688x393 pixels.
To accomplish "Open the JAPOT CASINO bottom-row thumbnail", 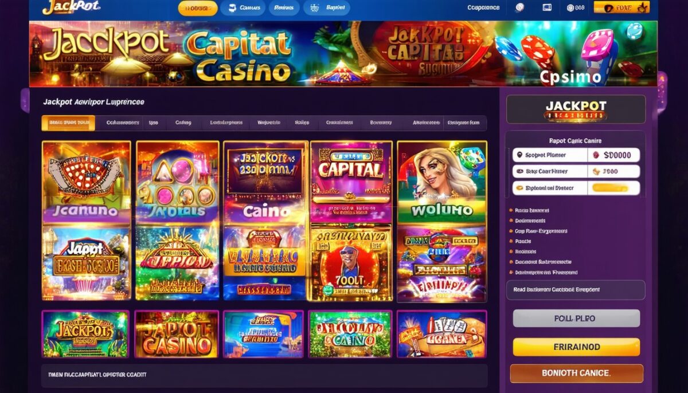I will click(177, 335).
